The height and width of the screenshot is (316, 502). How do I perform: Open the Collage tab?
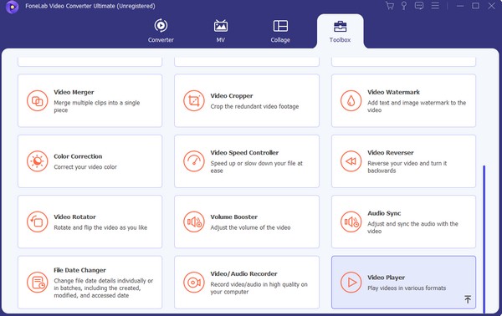coord(280,31)
